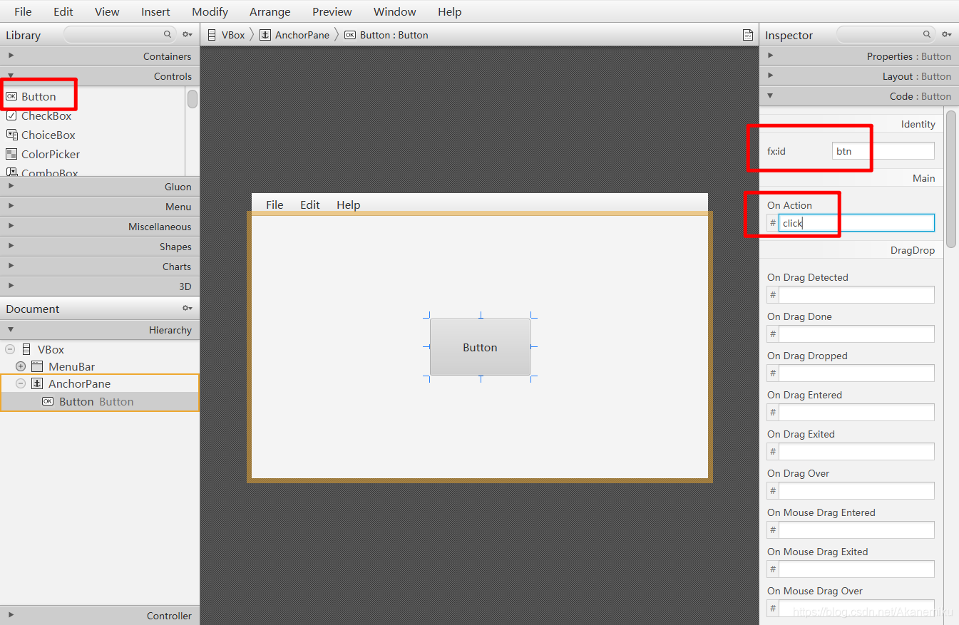Expand the Gluon section in Library
The width and height of the screenshot is (959, 625).
[11, 186]
